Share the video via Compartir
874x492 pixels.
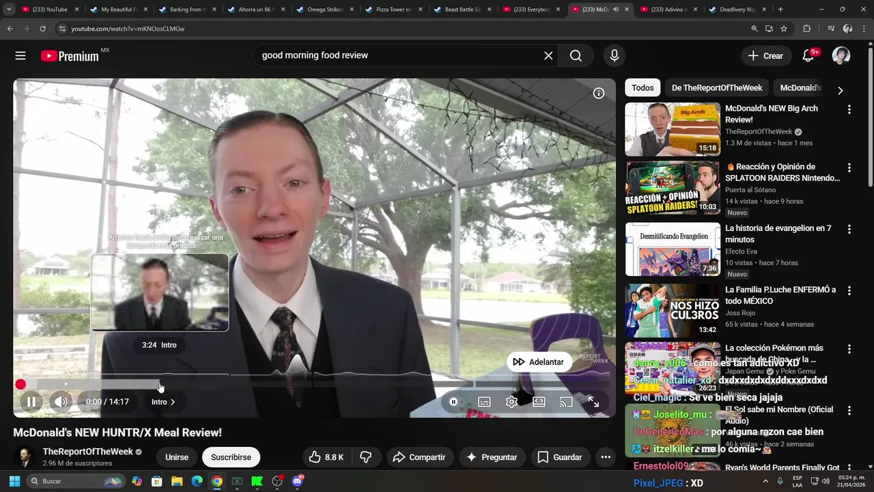click(420, 457)
